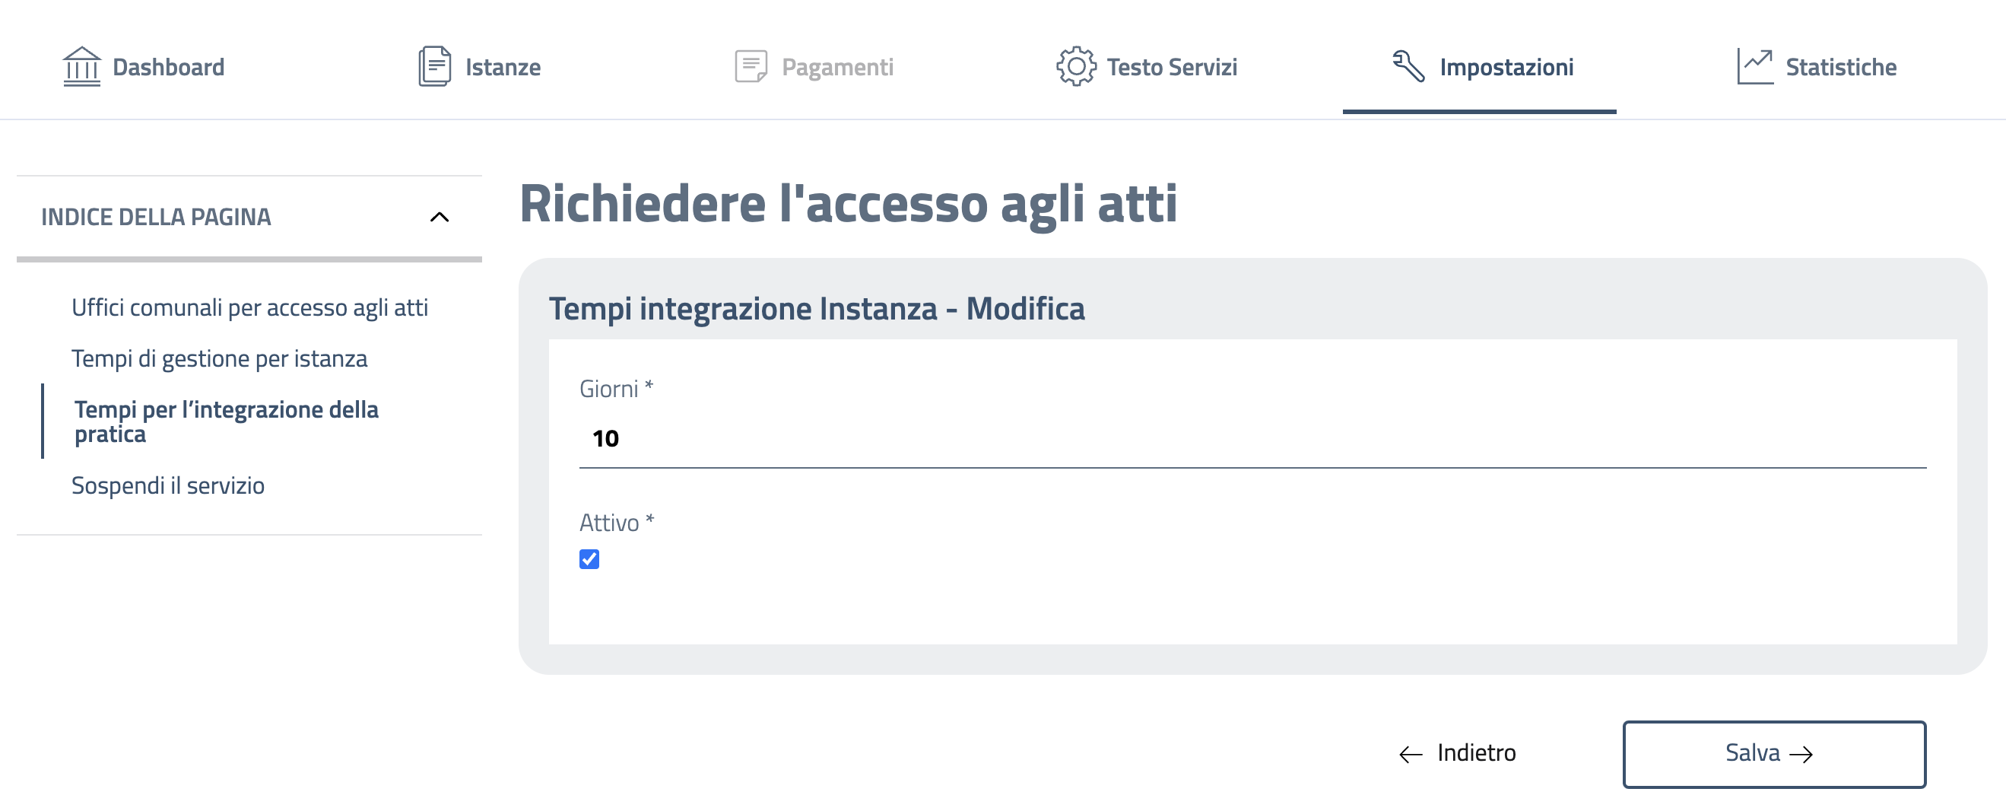
Task: Toggle the INDICE DELLA PAGINA header
Action: tap(156, 218)
